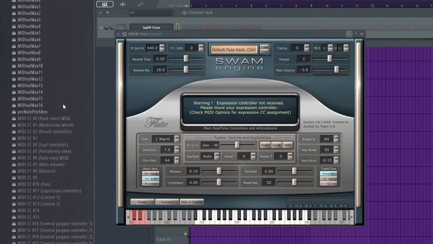Image resolution: width=433 pixels, height=244 pixels.
Task: Select MIDI CC #2 Breath controller in browser
Action: [x=45, y=131]
